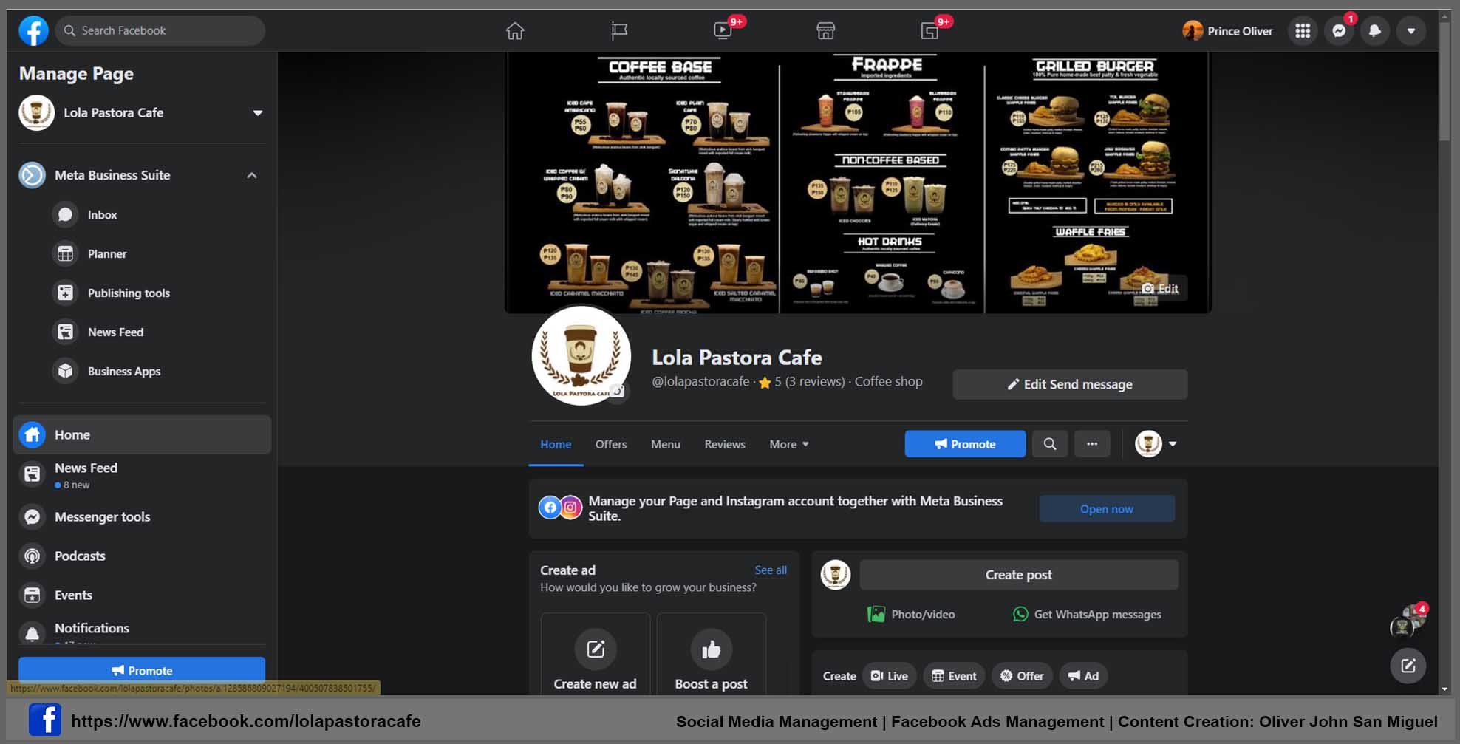This screenshot has width=1460, height=744.
Task: Click the Prince Oliver profile link
Action: 1228,31
